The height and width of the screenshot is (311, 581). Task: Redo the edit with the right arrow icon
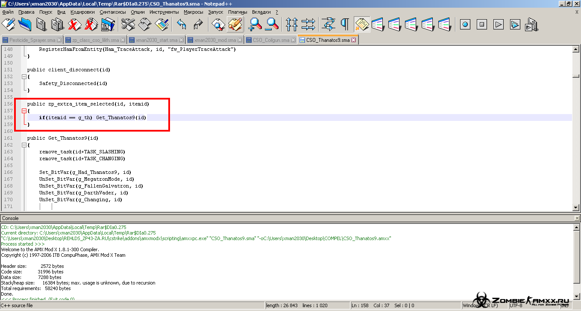tap(198, 24)
